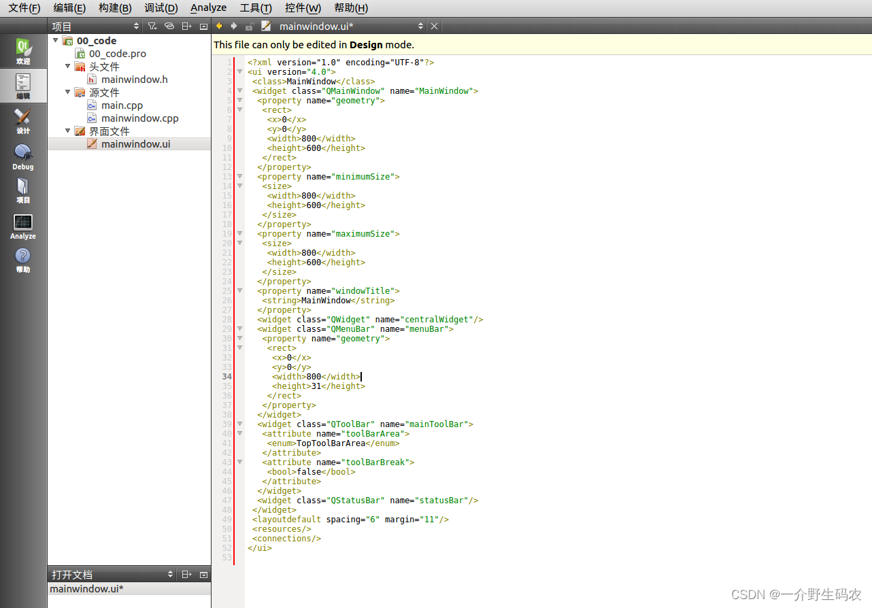Click the TopToolBarArea enum line
Image resolution: width=872 pixels, height=608 pixels.
pos(333,443)
